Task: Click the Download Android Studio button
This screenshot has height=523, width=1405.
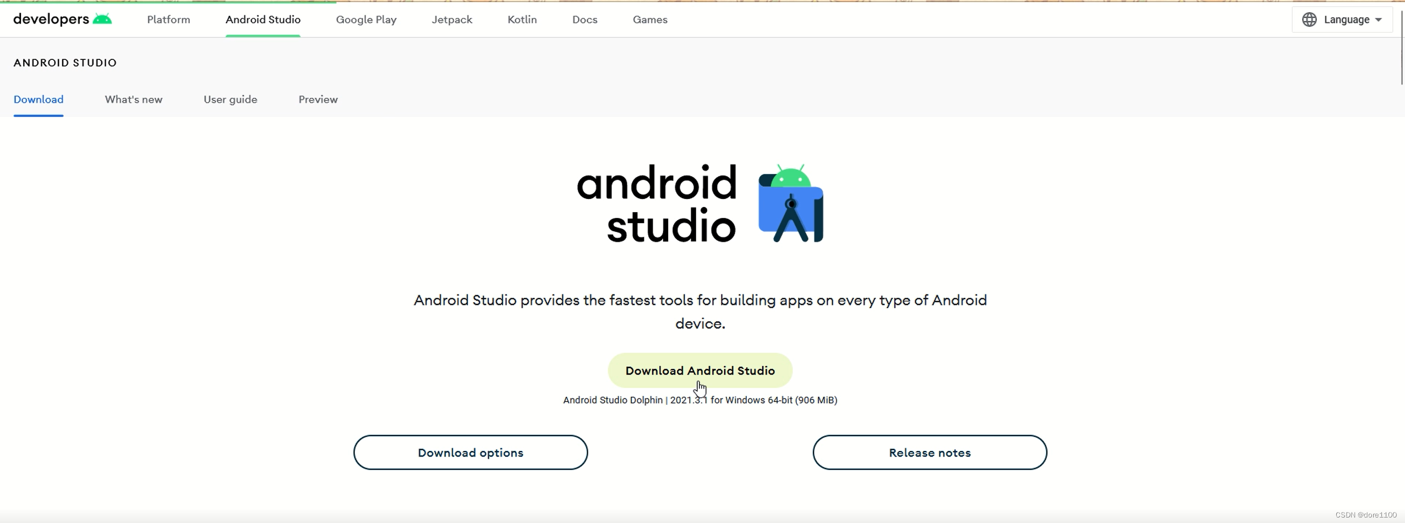Action: 700,370
